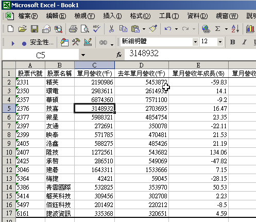Image resolution: width=256 pixels, height=222 pixels.
Task: Open the Name Box dropdown arrow
Action: coord(83,55)
